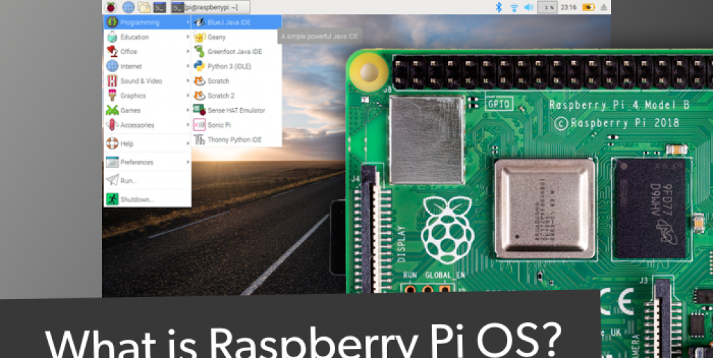Open the volume speaker tray icon

(x=528, y=7)
